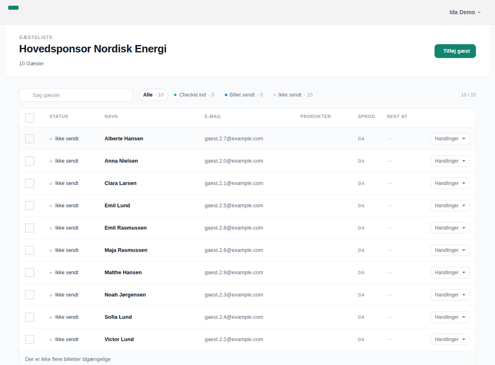This screenshot has width=495, height=365.
Task: Click the name Alberte Hansen
Action: [x=124, y=139]
